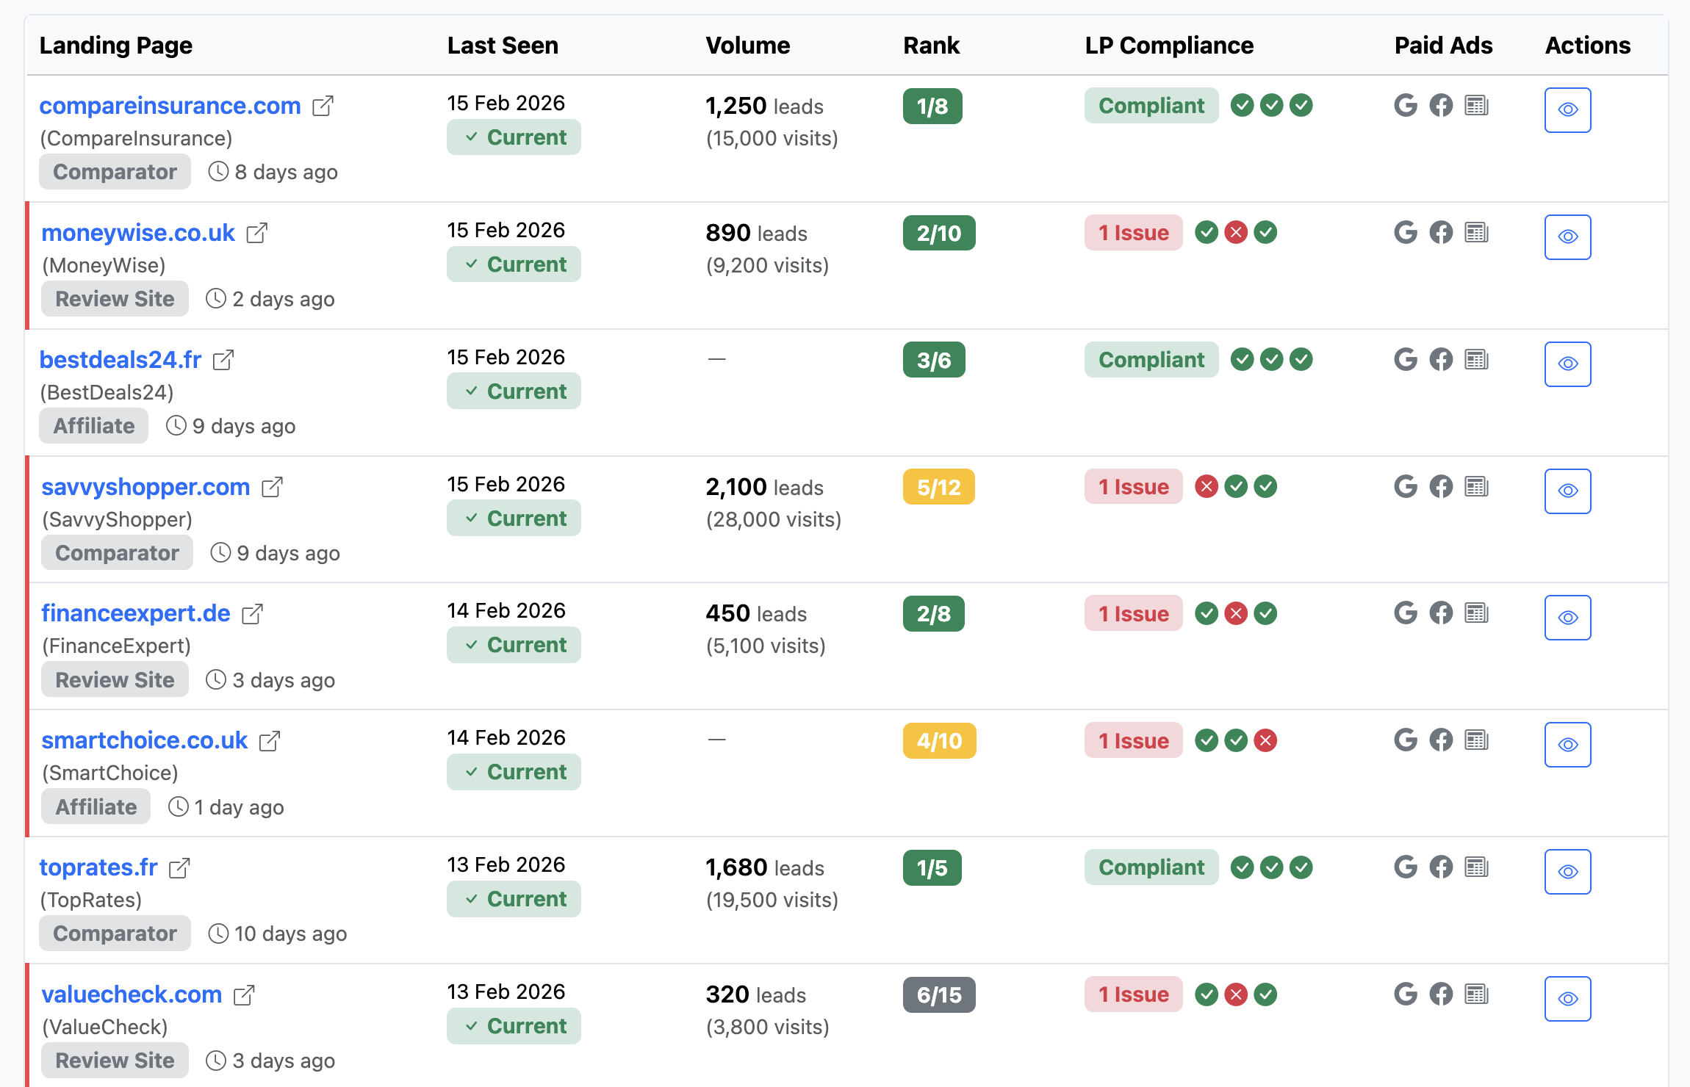Viewport: 1690px width, 1087px height.
Task: Click the Affiliate tag under smartchoice.co.uk
Action: click(95, 806)
